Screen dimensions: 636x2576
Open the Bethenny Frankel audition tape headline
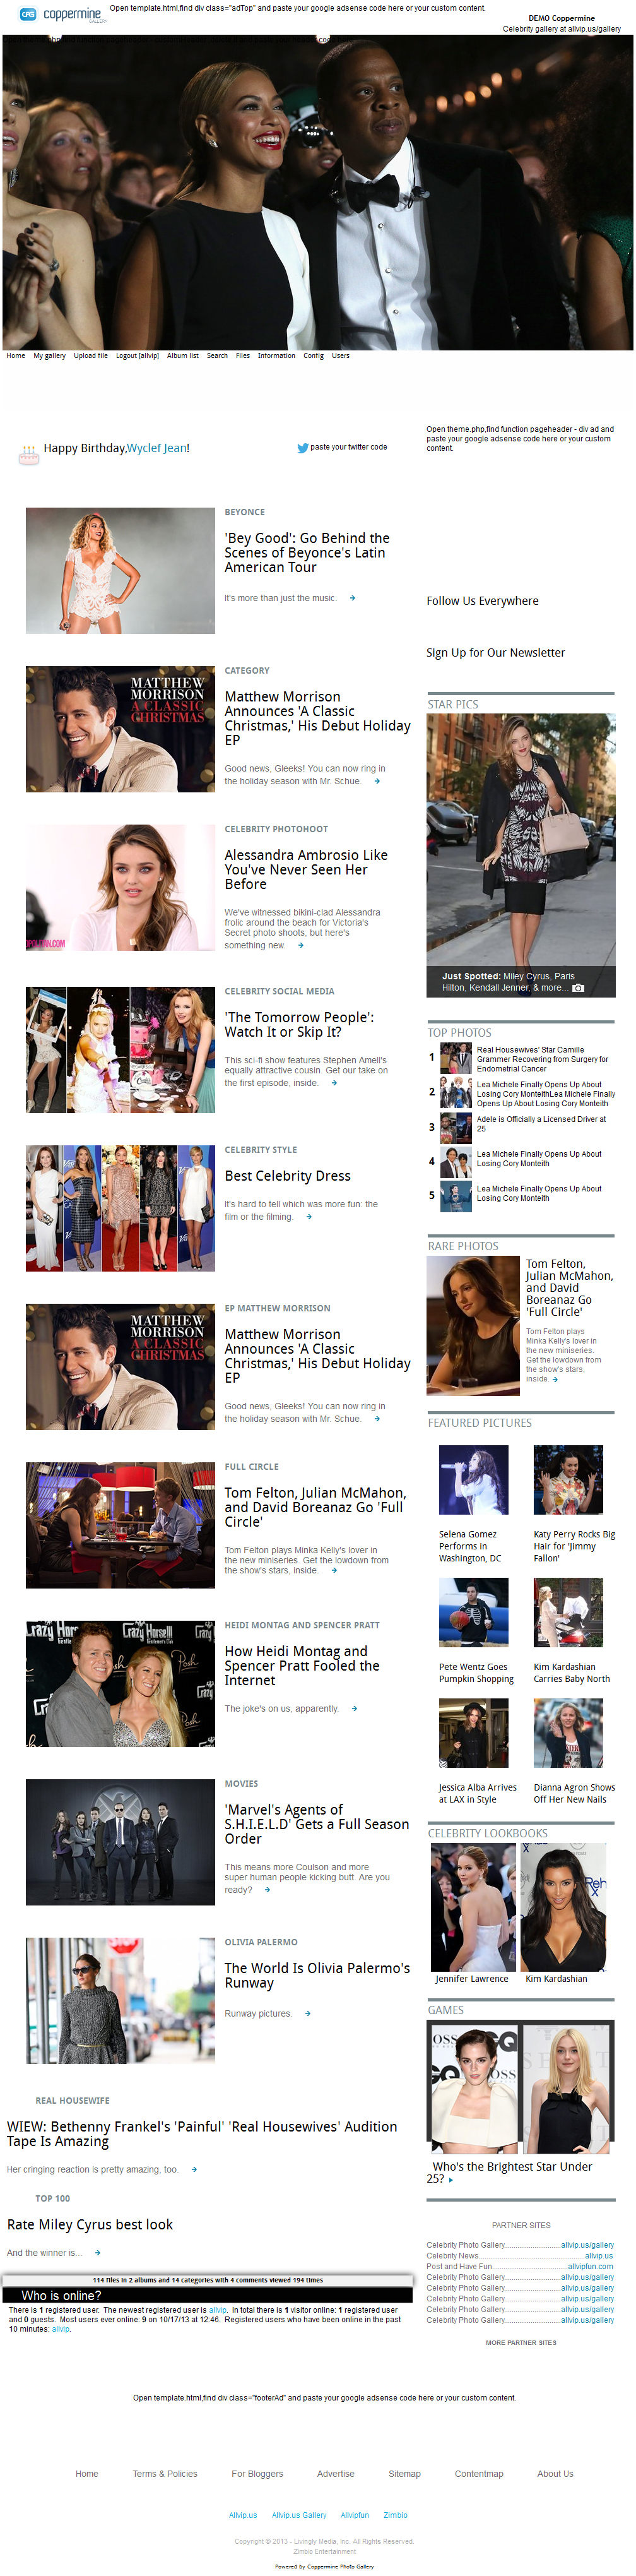click(x=202, y=2133)
